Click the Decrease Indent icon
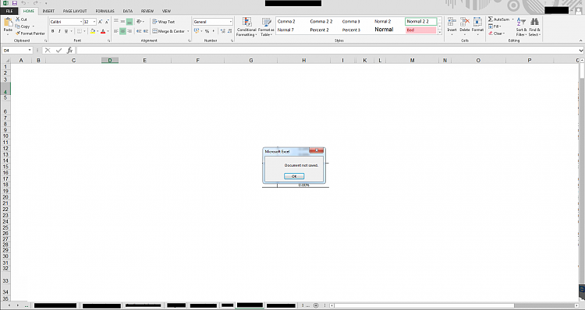585x310 pixels. 139,31
